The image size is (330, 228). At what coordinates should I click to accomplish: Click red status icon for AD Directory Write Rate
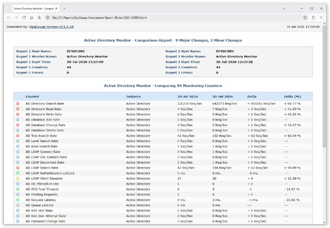tap(18, 114)
